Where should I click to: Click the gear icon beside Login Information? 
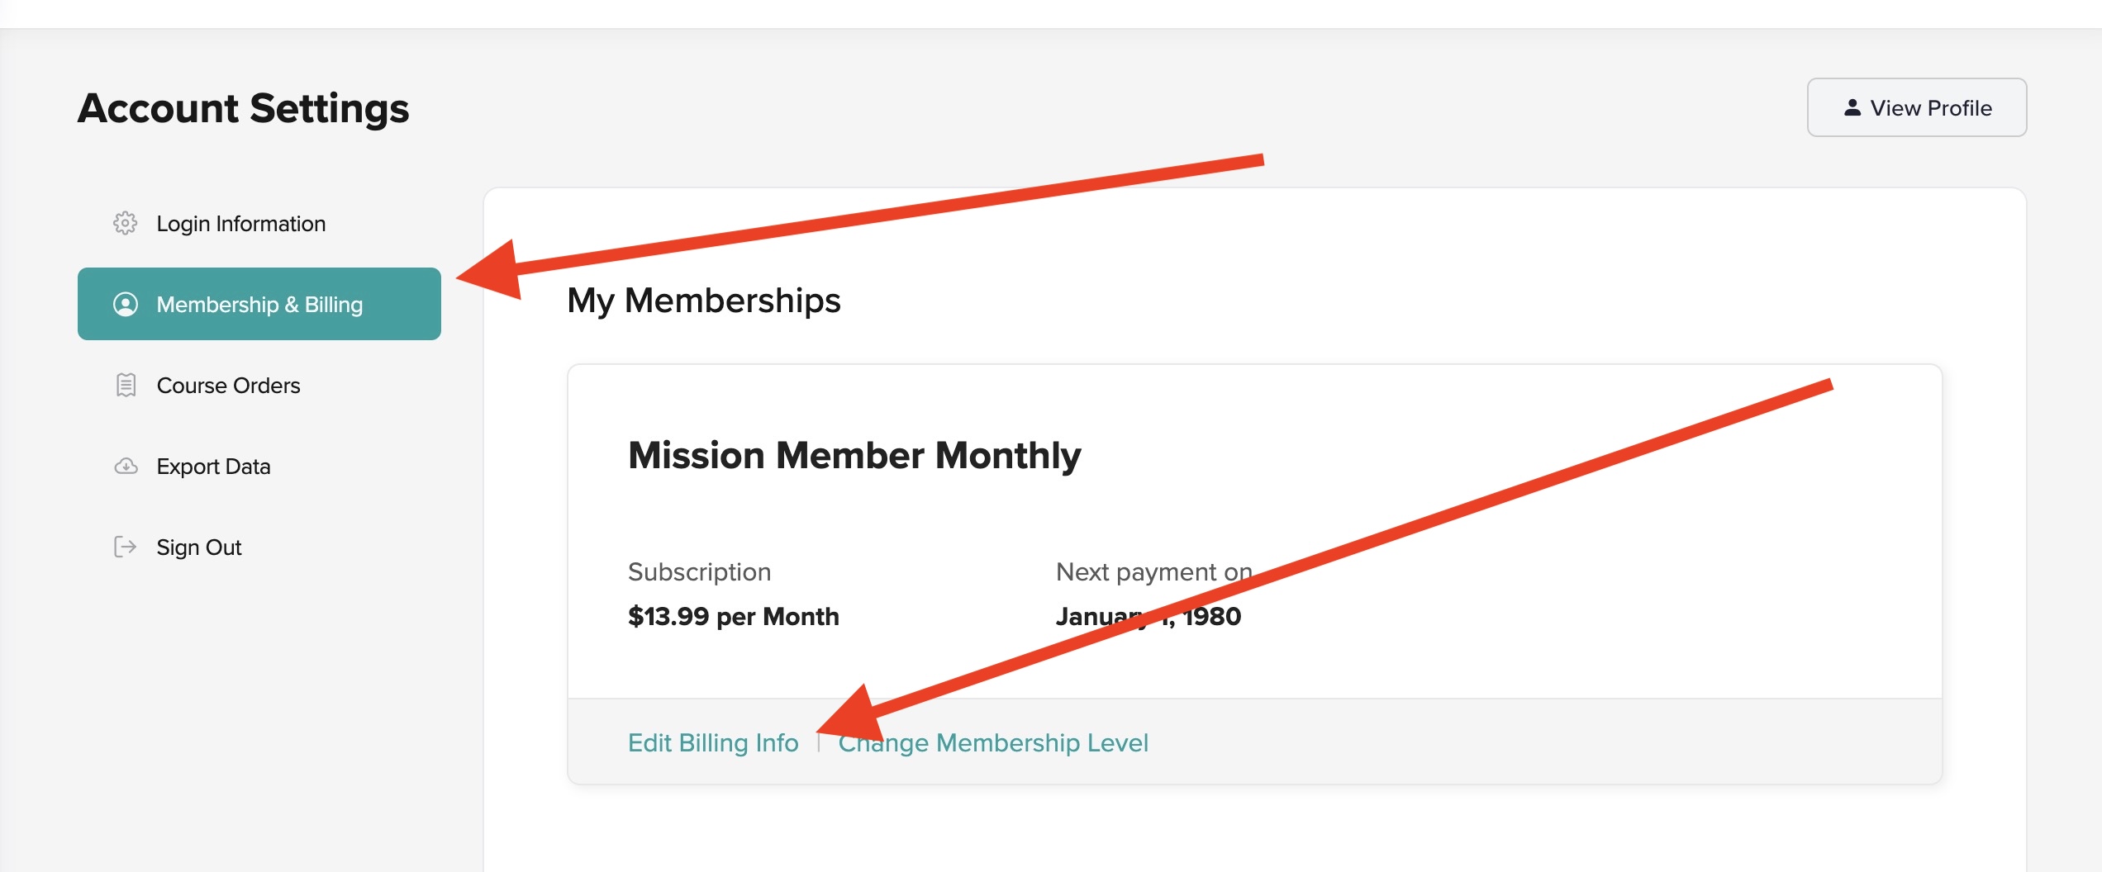[x=125, y=223]
